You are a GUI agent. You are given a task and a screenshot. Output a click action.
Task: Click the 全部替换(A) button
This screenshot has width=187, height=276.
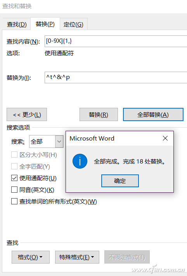point(153,114)
